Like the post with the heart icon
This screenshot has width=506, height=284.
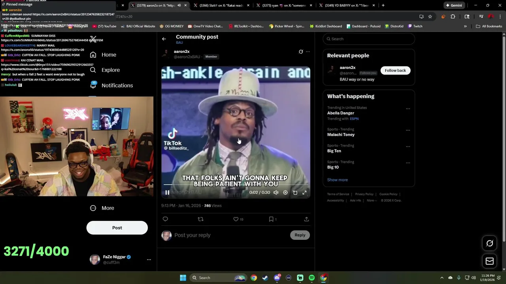click(x=236, y=219)
